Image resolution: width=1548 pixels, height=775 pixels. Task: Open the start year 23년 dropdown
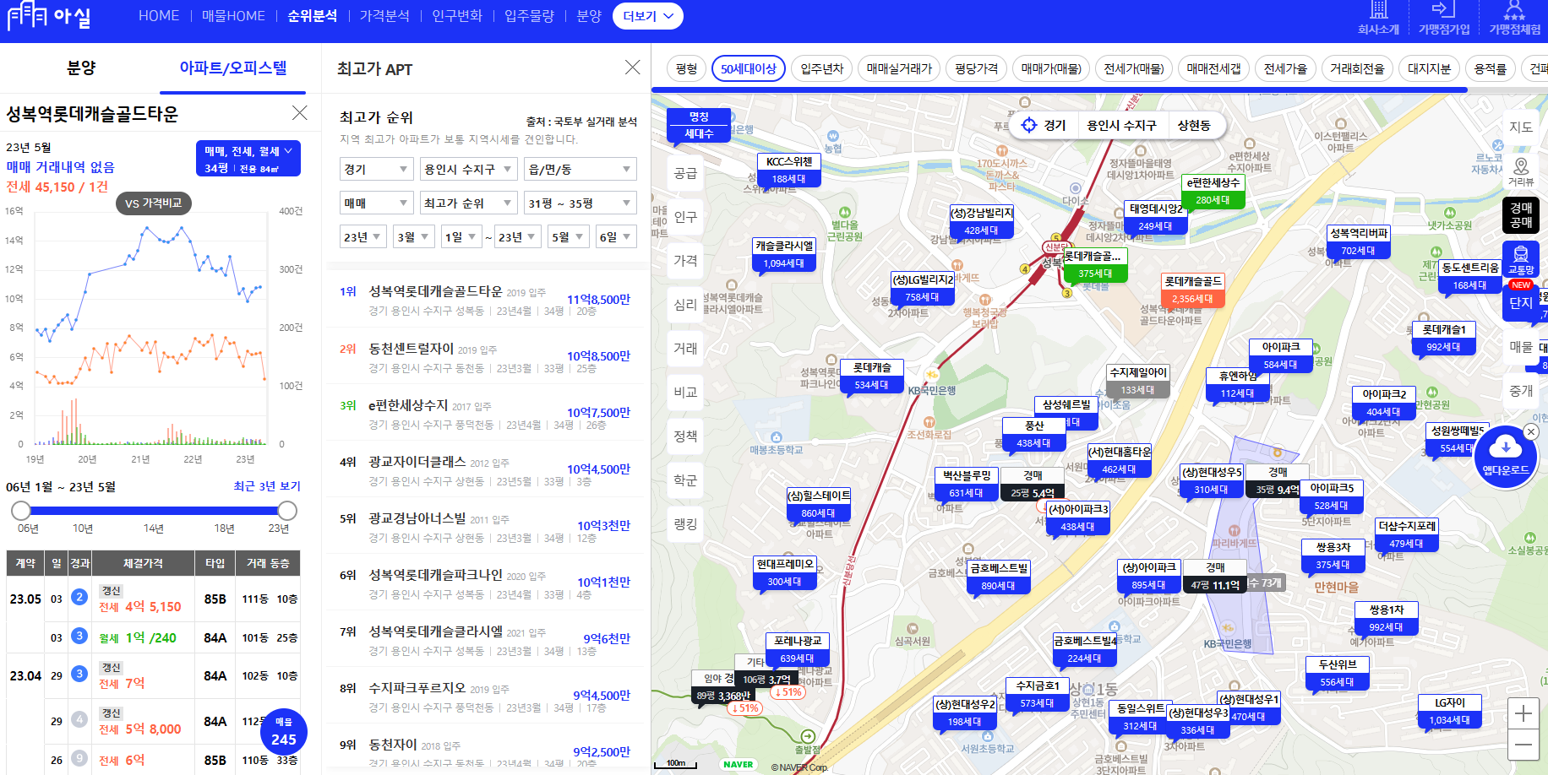tap(363, 236)
